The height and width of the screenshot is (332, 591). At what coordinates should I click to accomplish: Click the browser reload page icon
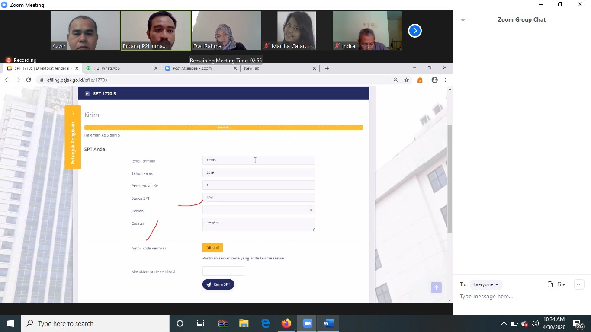29,80
